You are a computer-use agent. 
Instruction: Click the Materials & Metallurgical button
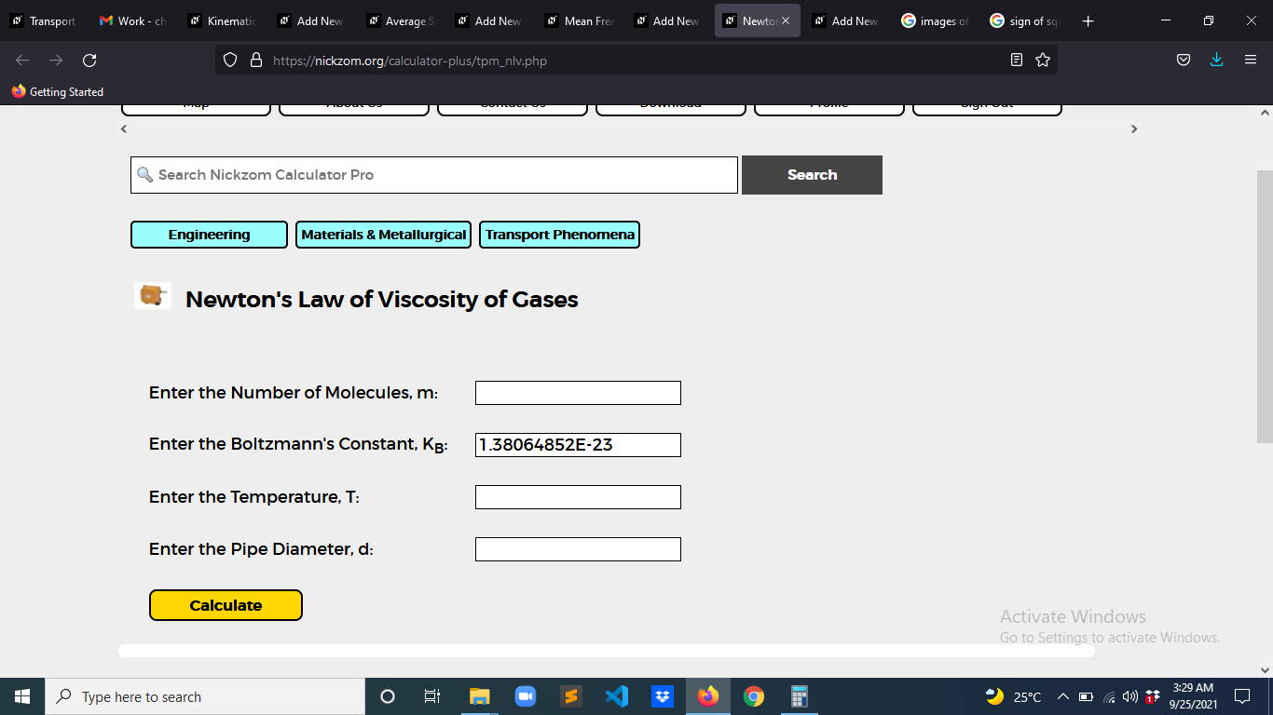pyautogui.click(x=383, y=235)
